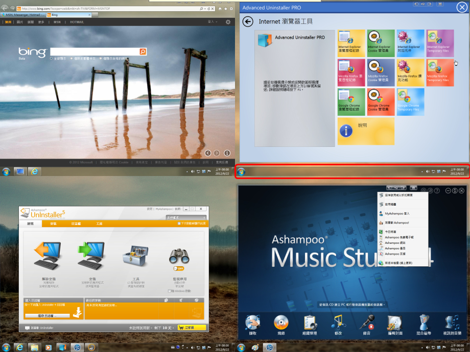This screenshot has width=470, height=352.
Task: Click the Bing search input field
Action: point(95,52)
